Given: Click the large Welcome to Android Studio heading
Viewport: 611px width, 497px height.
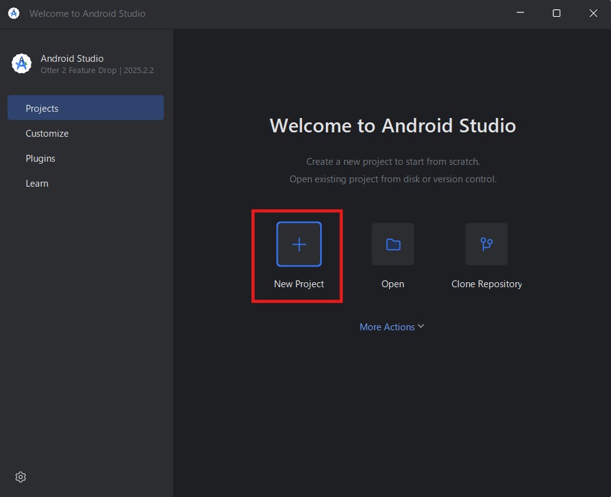Looking at the screenshot, I should pyautogui.click(x=393, y=125).
